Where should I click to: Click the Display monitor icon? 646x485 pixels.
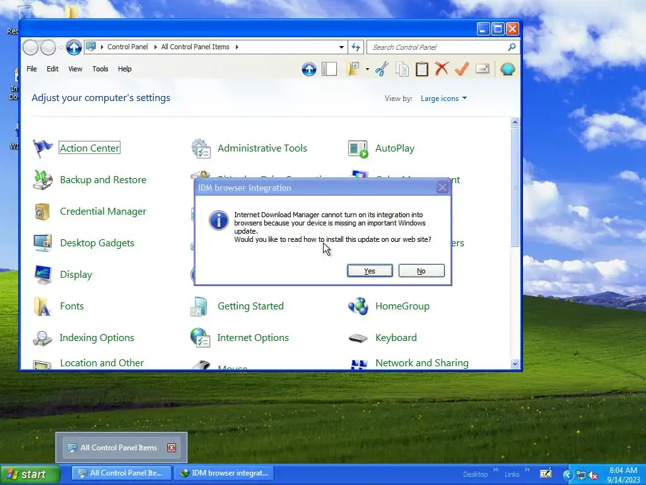point(43,275)
